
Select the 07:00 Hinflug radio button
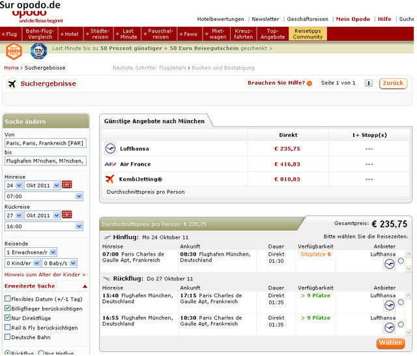tap(401, 261)
